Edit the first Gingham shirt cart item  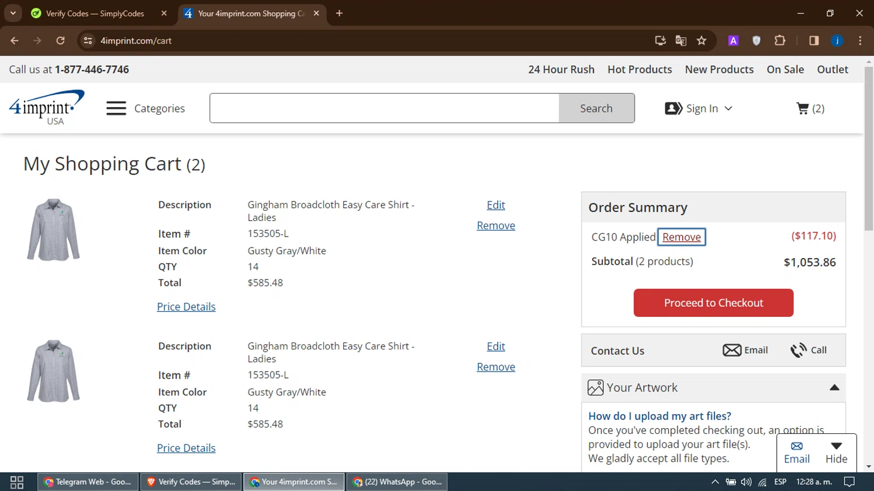[x=496, y=205]
